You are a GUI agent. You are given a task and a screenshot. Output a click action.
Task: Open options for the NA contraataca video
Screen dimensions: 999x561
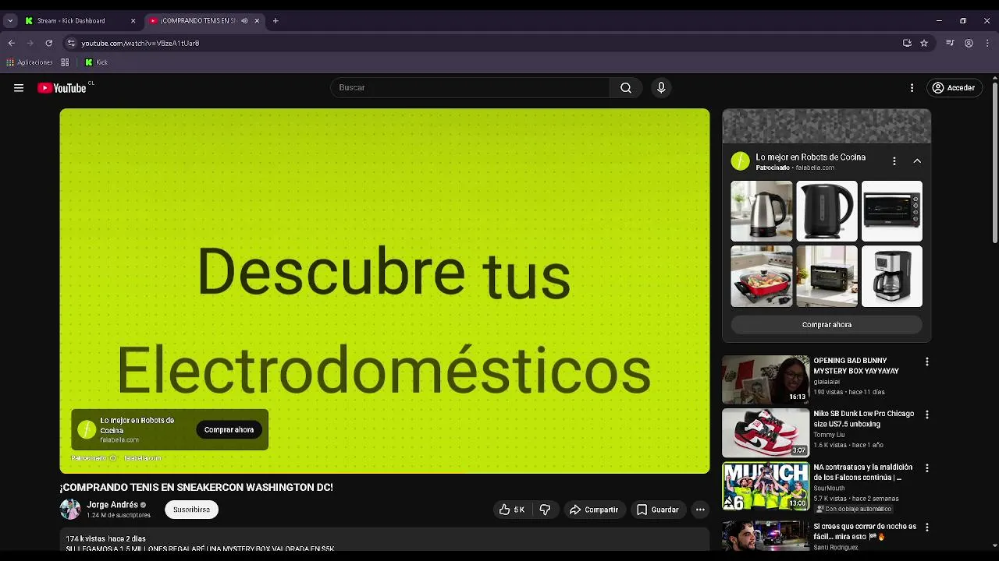tap(927, 468)
